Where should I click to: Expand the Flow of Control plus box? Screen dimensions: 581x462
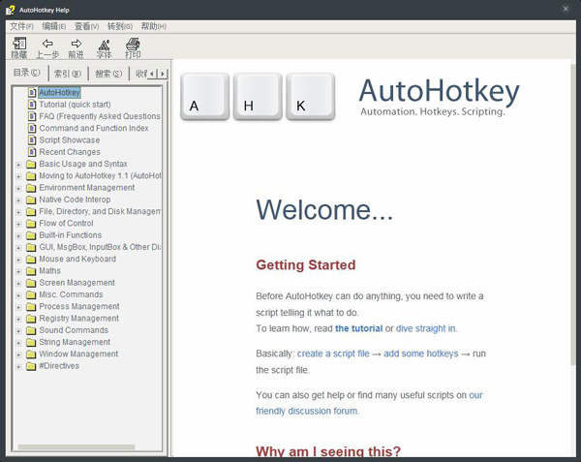pos(18,224)
